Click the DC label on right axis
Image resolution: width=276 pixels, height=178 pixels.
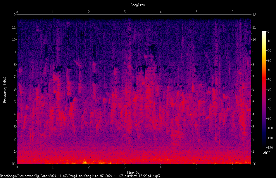[254, 164]
